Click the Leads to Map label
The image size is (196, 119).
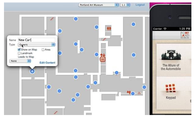(26, 57)
